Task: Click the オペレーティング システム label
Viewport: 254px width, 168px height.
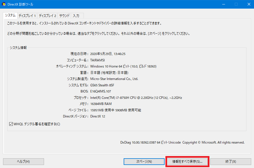Action: point(72,66)
